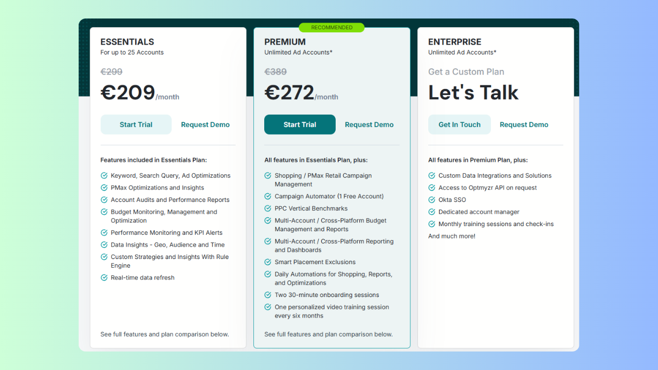
Task: Click the checkmark beside "Two 30-minute onboarding sessions"
Action: (x=267, y=295)
